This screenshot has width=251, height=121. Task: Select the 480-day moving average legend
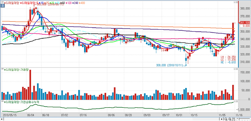pyautogui.click(x=82, y=3)
